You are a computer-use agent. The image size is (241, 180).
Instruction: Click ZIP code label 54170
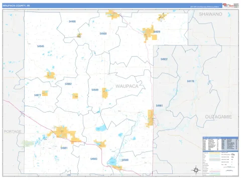click(x=190, y=81)
